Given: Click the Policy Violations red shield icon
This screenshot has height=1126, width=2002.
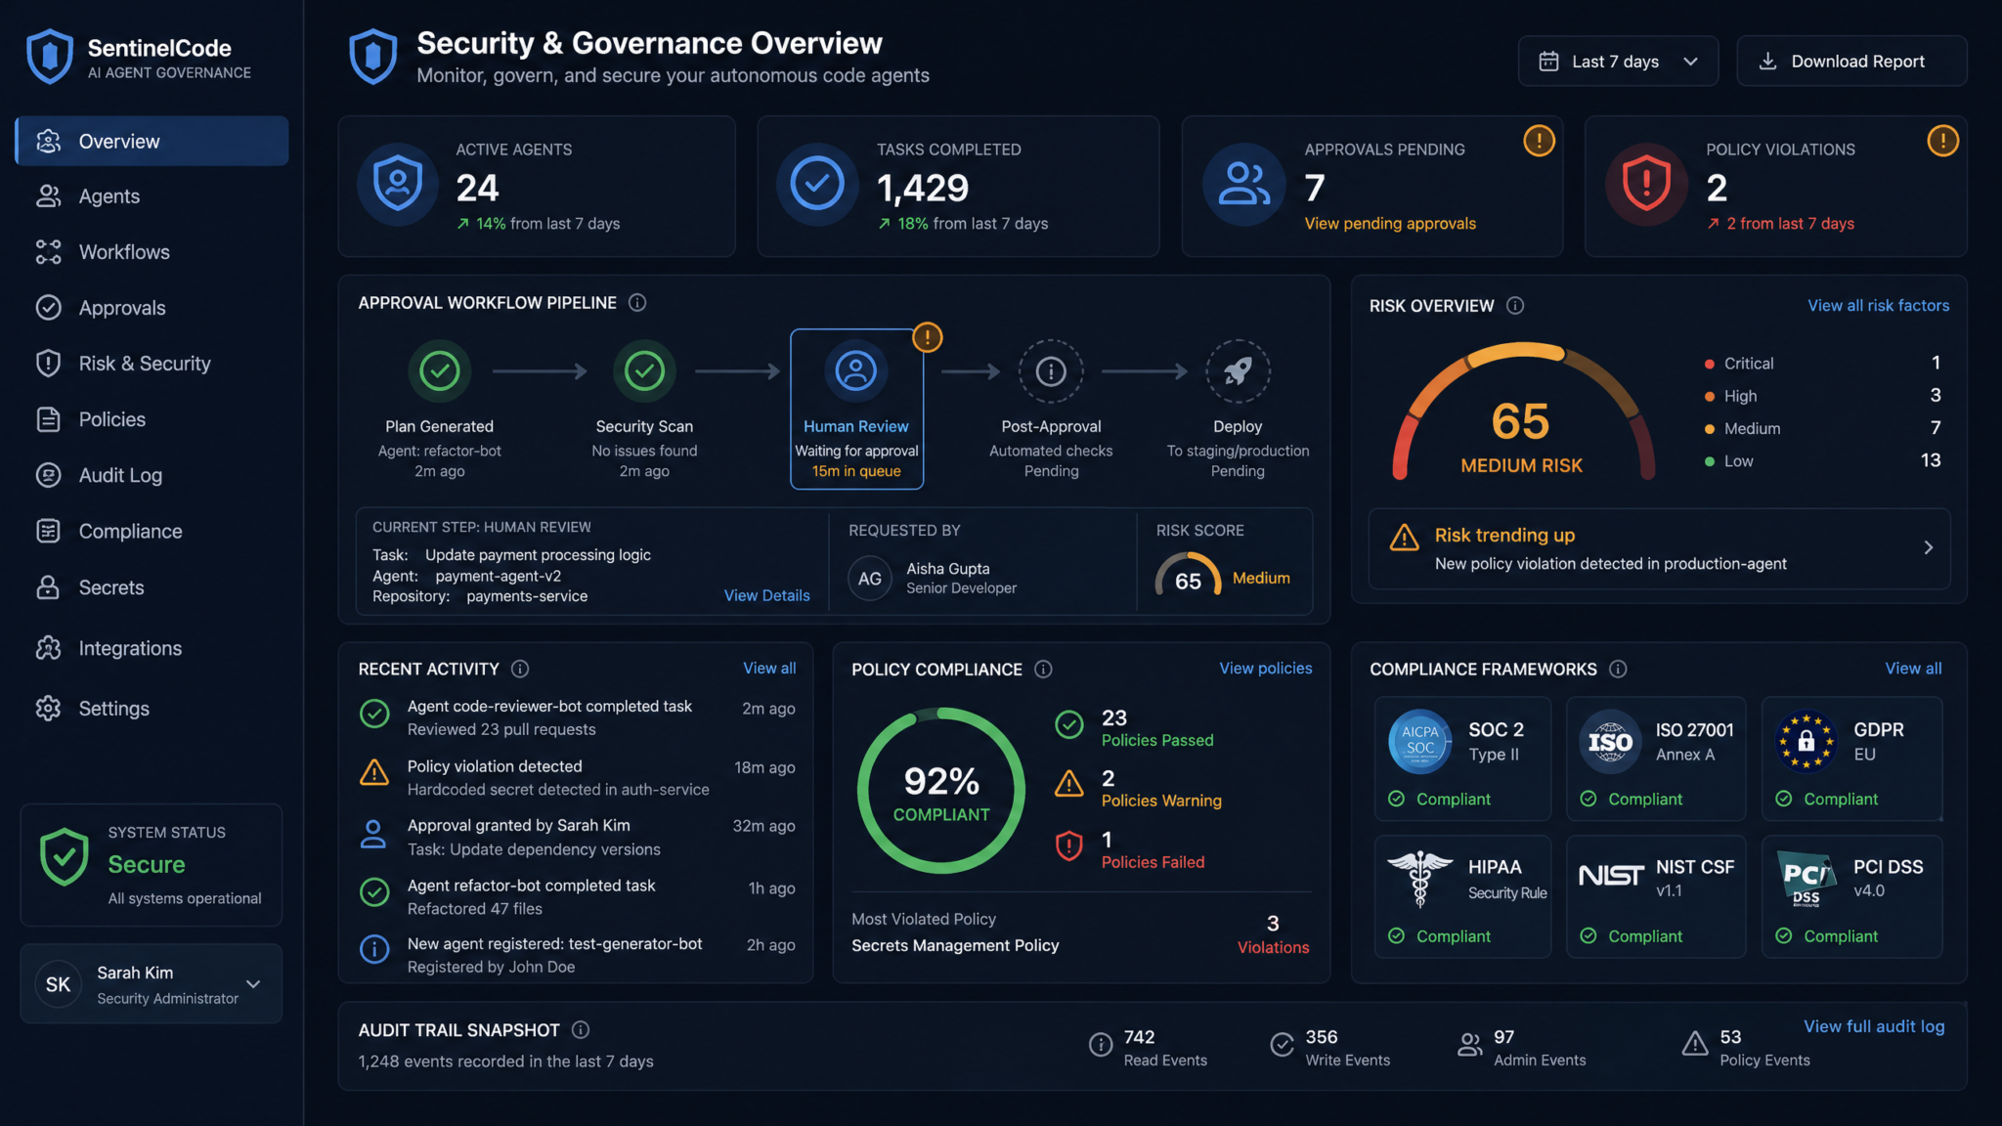Looking at the screenshot, I should point(1646,184).
